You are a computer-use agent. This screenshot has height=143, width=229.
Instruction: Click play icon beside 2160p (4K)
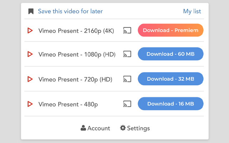tap(30, 31)
